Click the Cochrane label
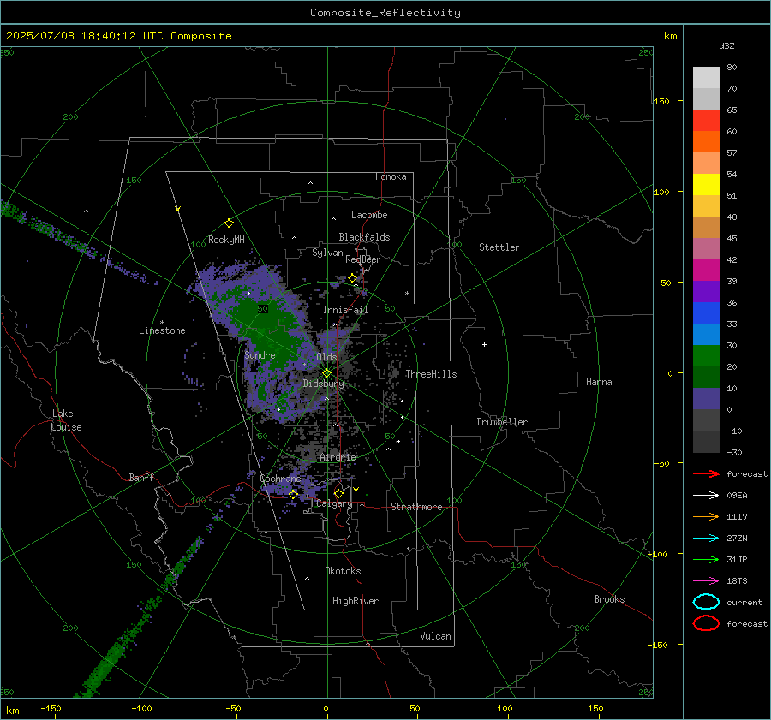 point(280,479)
